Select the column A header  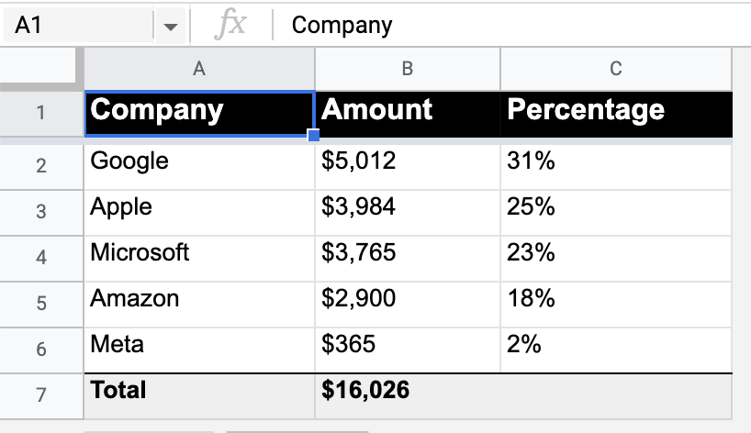199,69
